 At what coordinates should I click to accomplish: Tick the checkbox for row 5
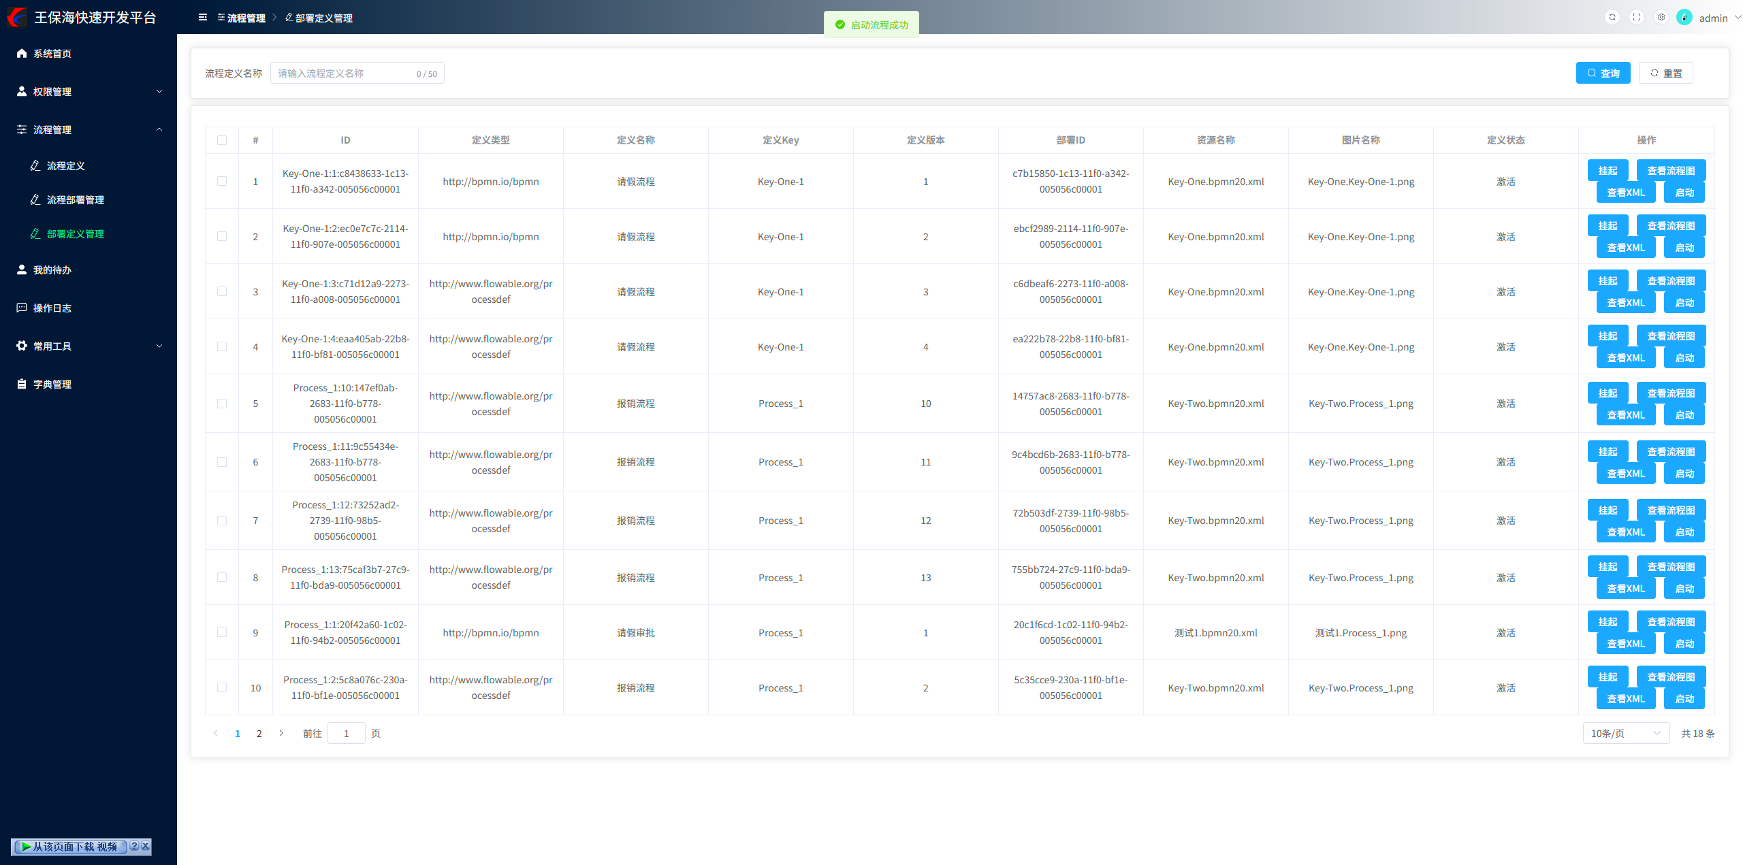click(x=222, y=404)
